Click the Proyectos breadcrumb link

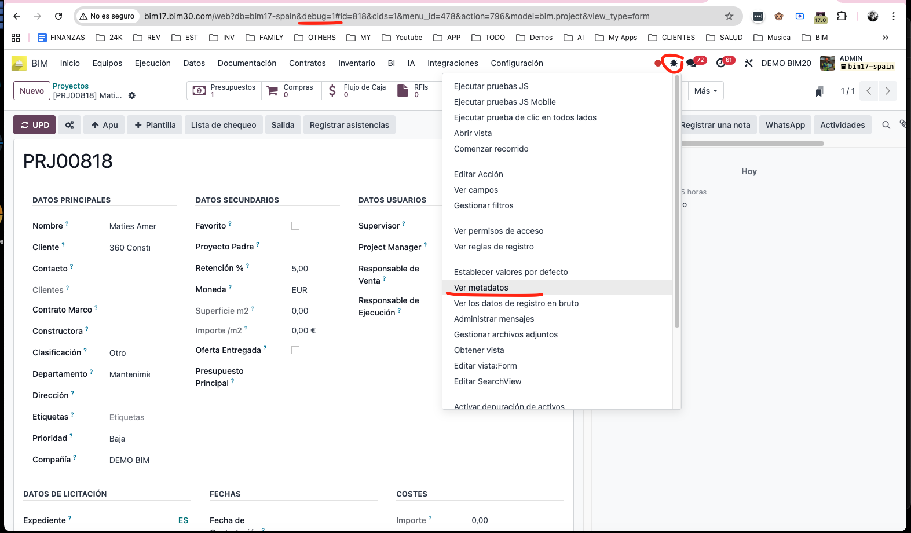point(71,86)
